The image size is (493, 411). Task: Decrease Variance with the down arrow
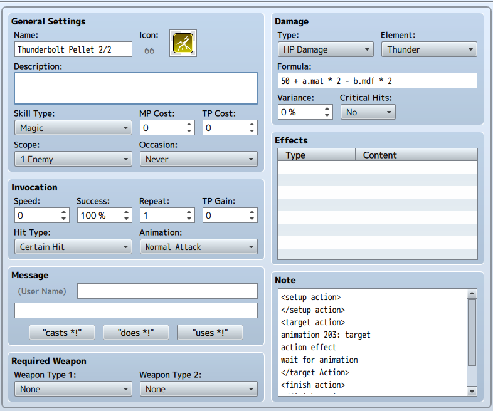click(327, 115)
